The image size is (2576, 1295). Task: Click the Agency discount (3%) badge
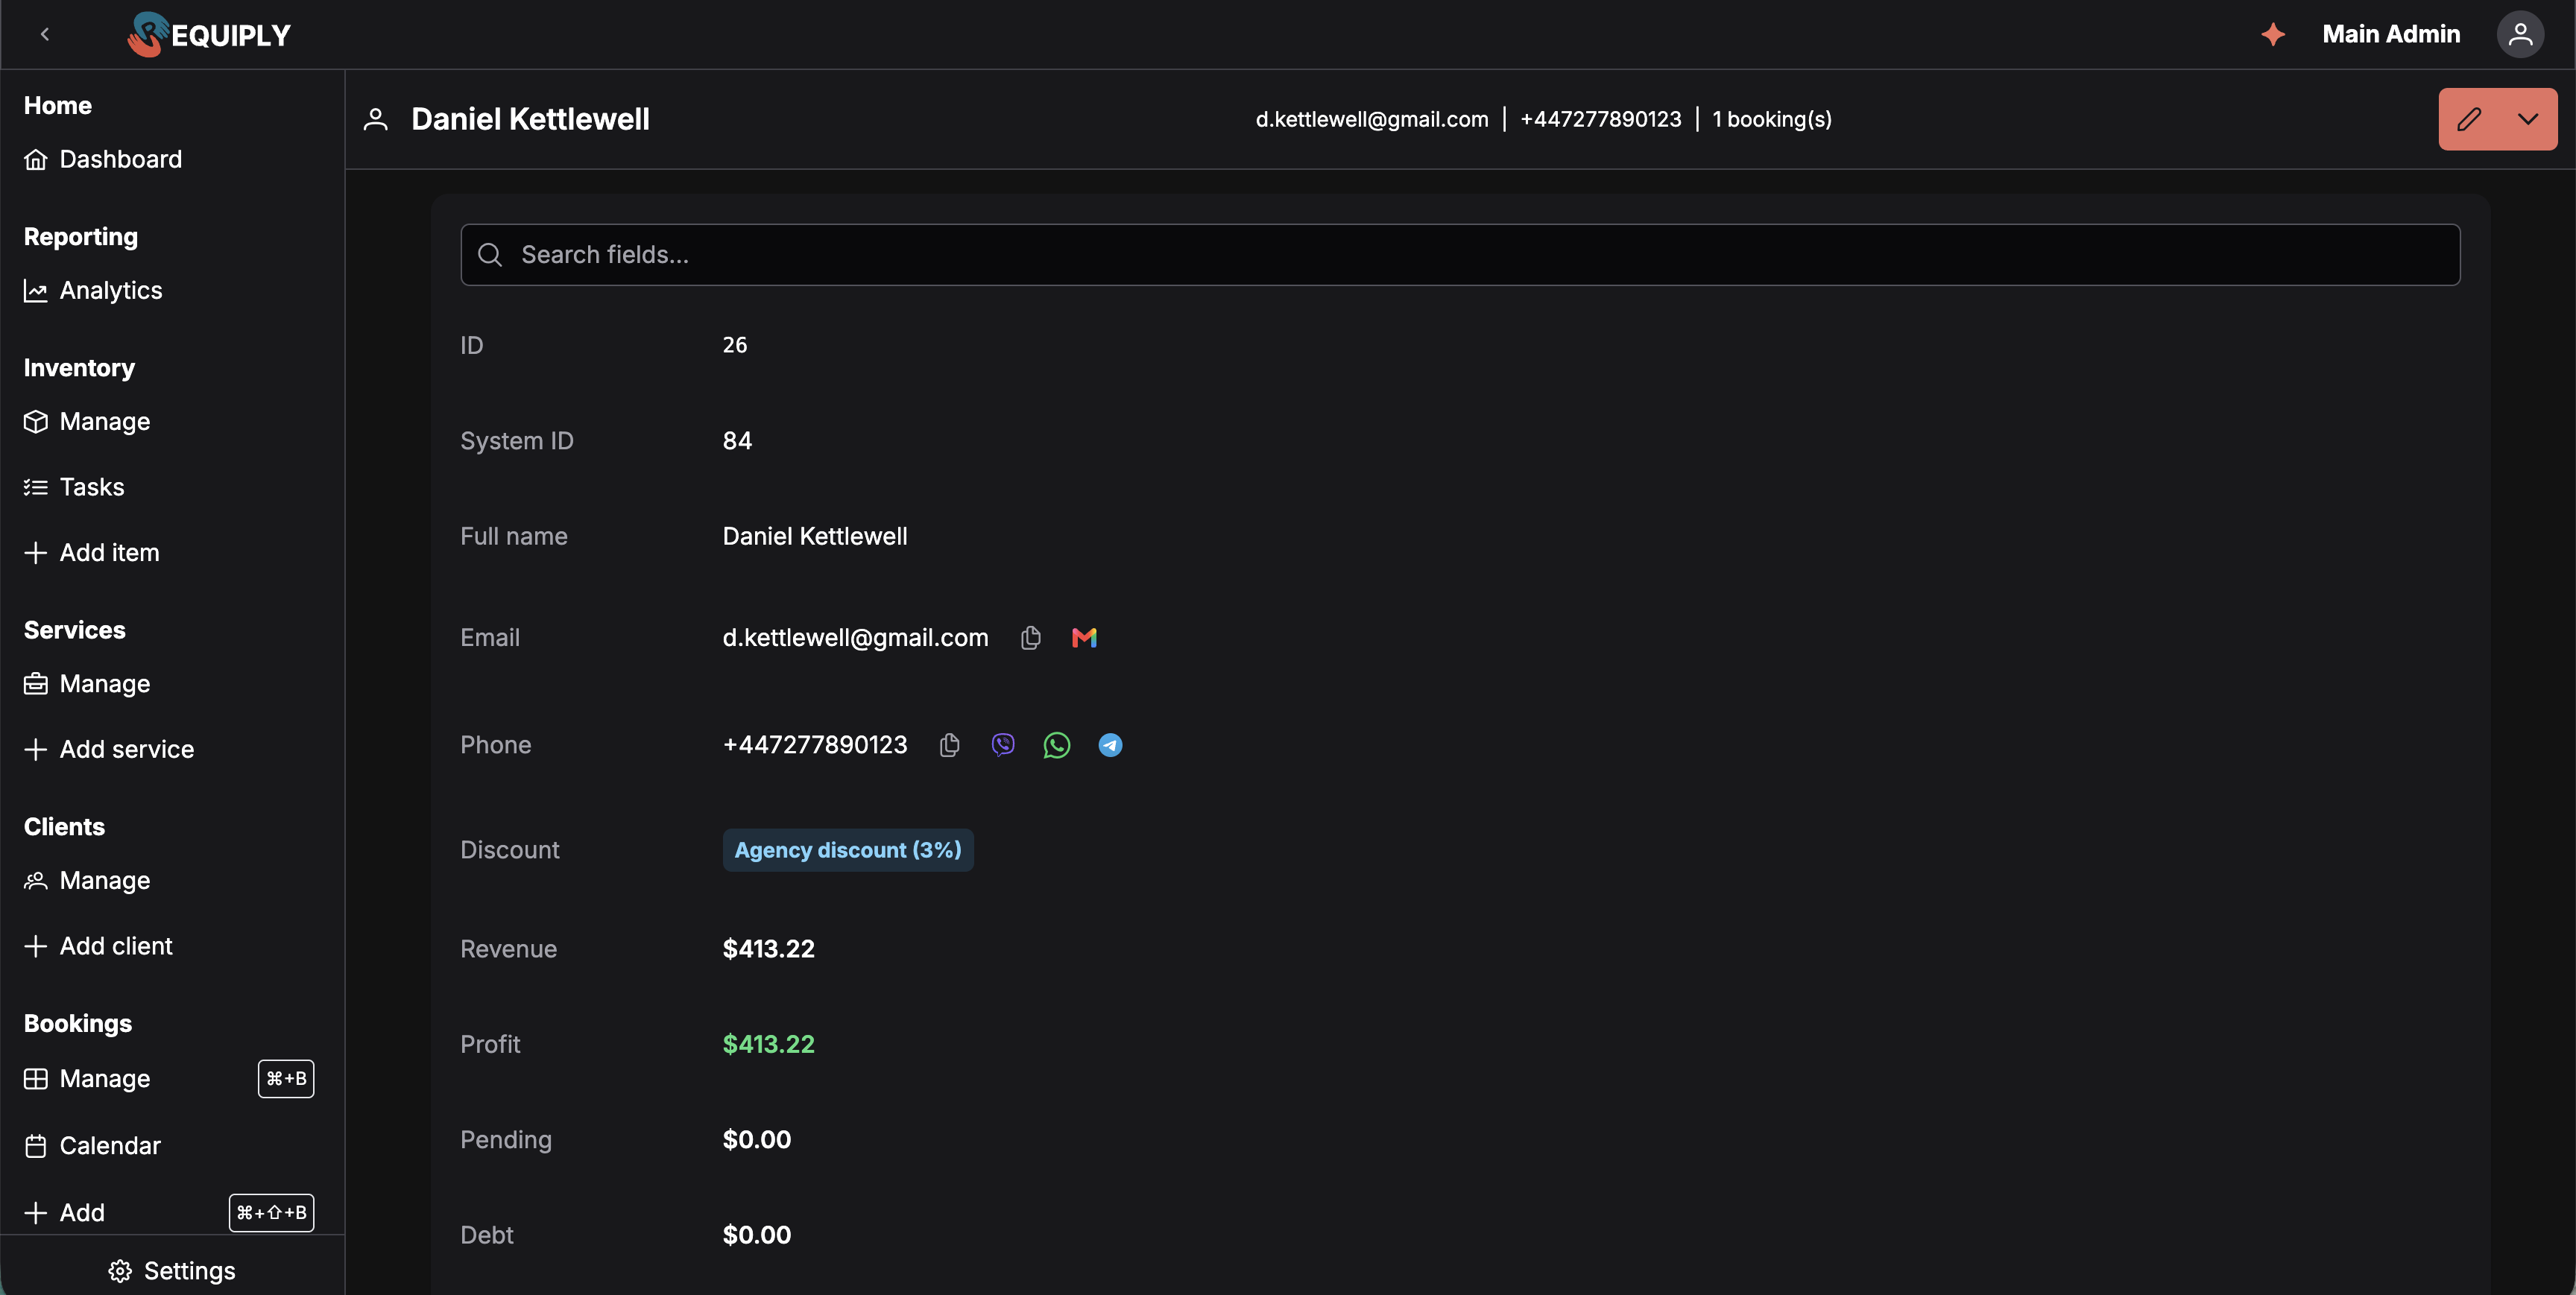coord(848,850)
